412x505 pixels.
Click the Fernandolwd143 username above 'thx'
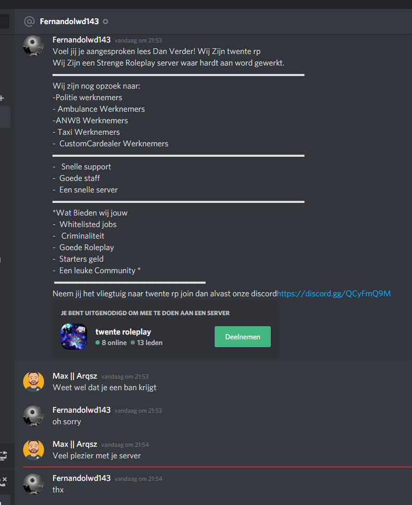(x=81, y=478)
